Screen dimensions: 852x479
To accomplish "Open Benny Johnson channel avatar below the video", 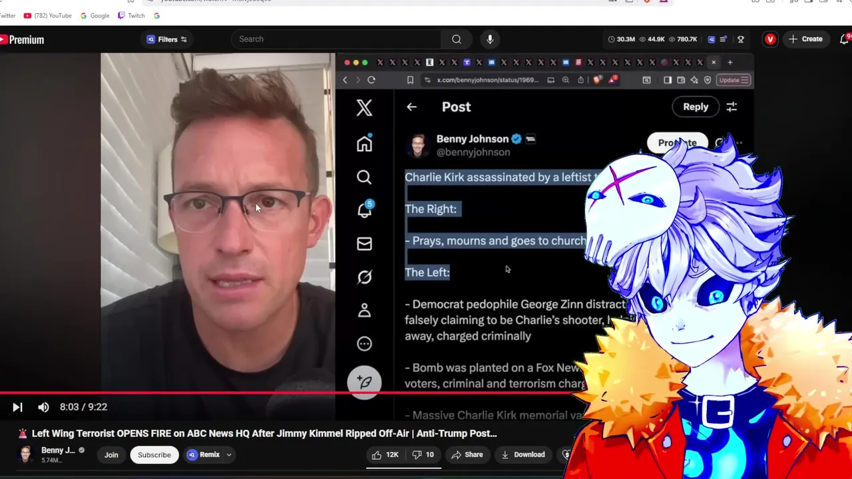I will tap(25, 454).
